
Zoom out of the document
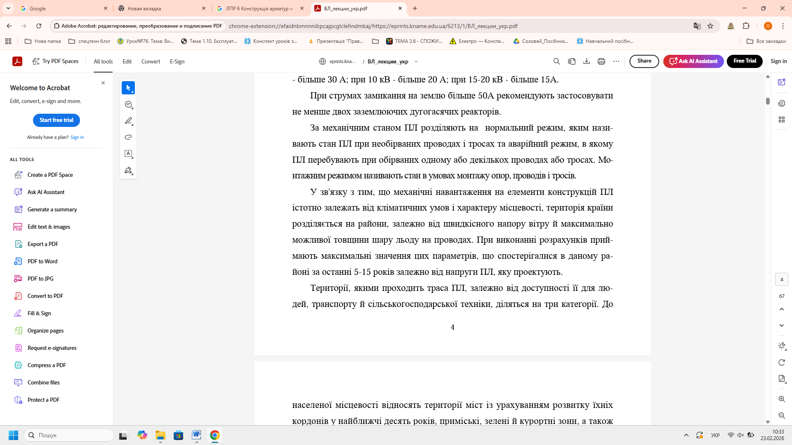coord(782,416)
